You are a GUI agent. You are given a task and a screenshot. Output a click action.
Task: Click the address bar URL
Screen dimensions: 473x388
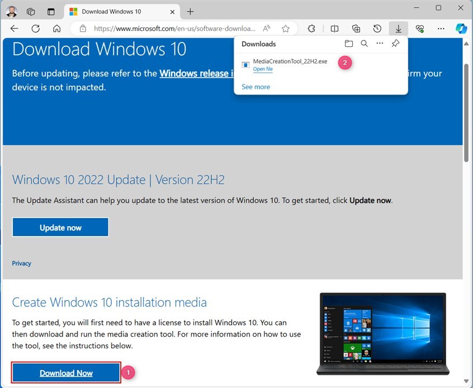[x=174, y=28]
